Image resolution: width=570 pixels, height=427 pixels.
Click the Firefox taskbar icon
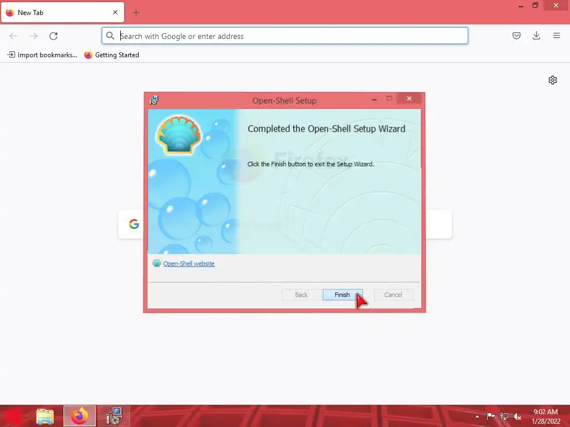(x=80, y=416)
